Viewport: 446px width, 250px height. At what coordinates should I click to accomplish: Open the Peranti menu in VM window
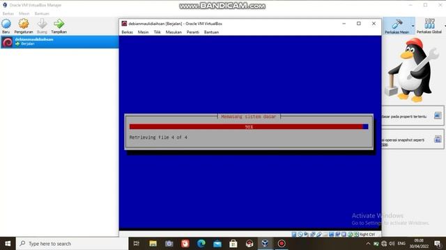click(193, 32)
